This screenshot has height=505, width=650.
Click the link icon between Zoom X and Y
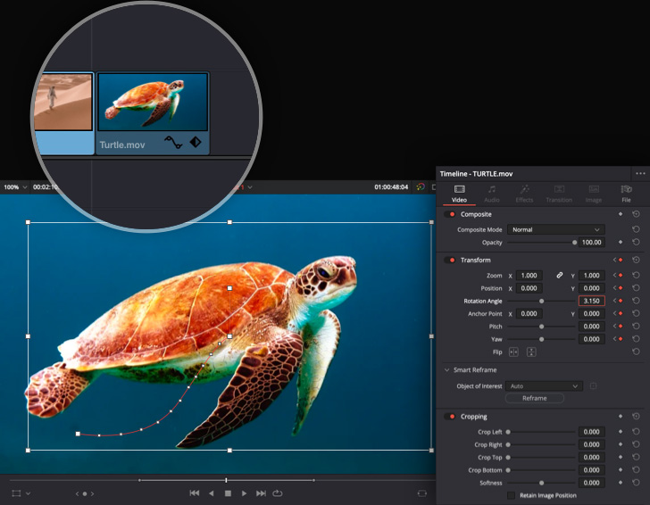point(560,276)
